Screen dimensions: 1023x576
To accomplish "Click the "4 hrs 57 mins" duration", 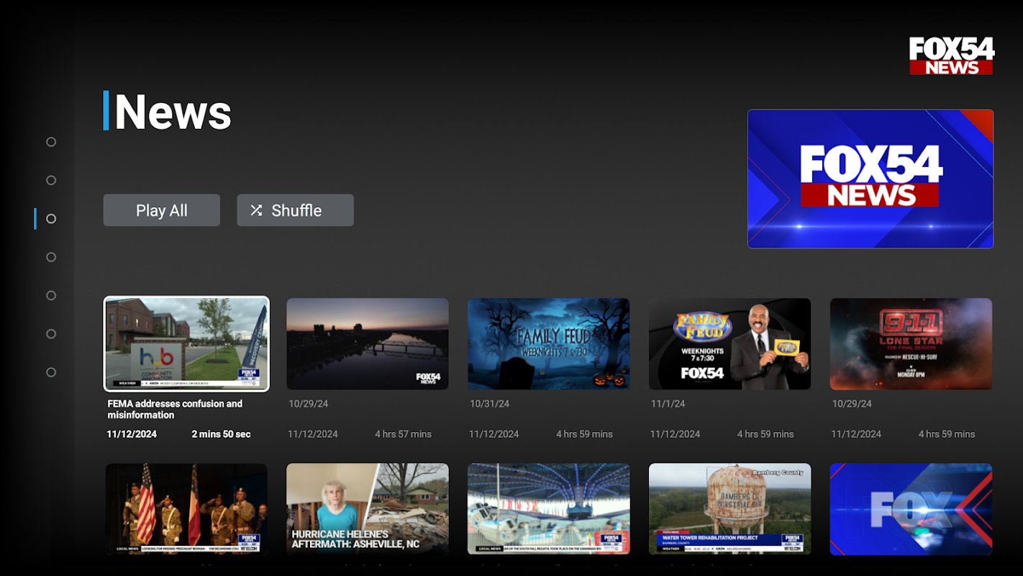I will pyautogui.click(x=403, y=434).
